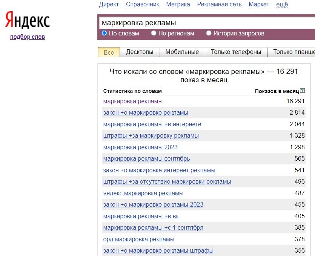Open маркировка рекламы сентябрь keyword
This screenshot has height=256, width=315.
(x=146, y=159)
